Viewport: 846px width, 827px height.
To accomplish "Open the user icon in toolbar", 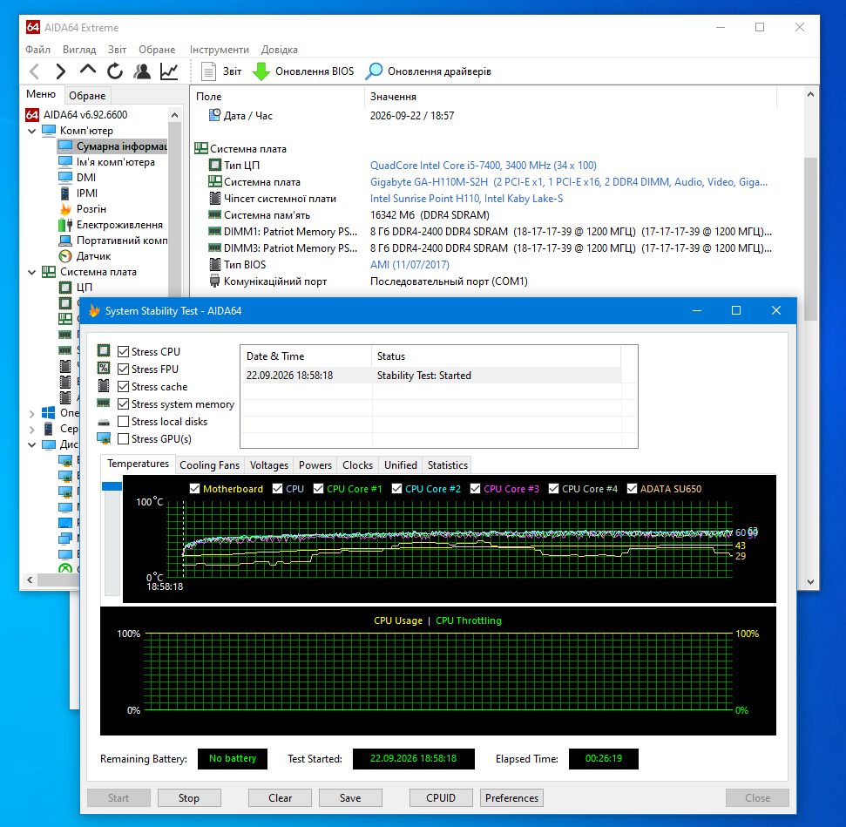I will [x=142, y=71].
